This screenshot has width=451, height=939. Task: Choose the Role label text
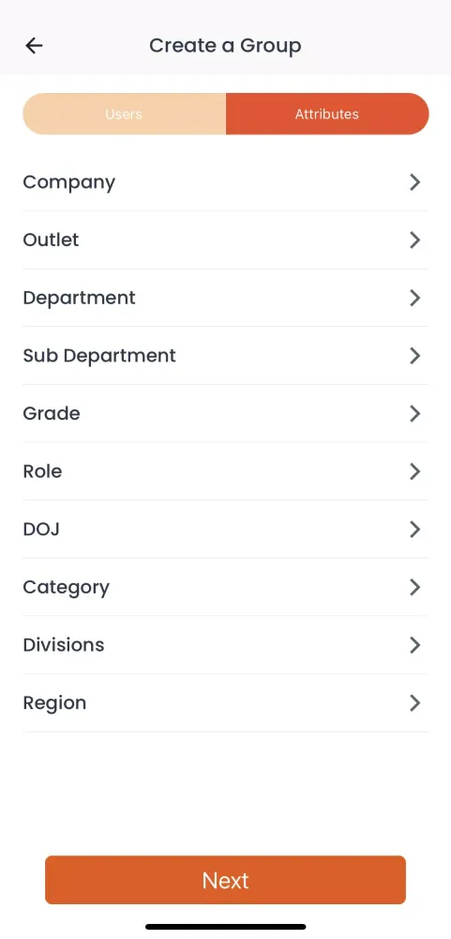pos(42,471)
